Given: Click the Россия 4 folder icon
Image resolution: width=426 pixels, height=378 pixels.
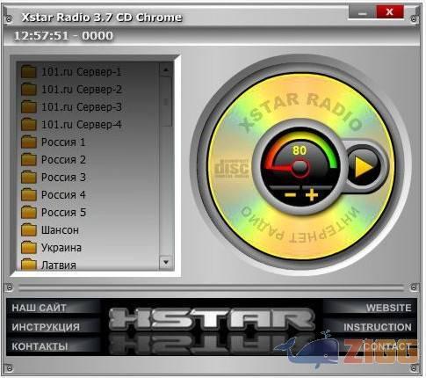Looking at the screenshot, I should 29,195.
